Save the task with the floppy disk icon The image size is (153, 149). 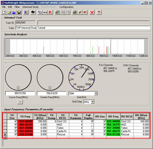pos(19,13)
